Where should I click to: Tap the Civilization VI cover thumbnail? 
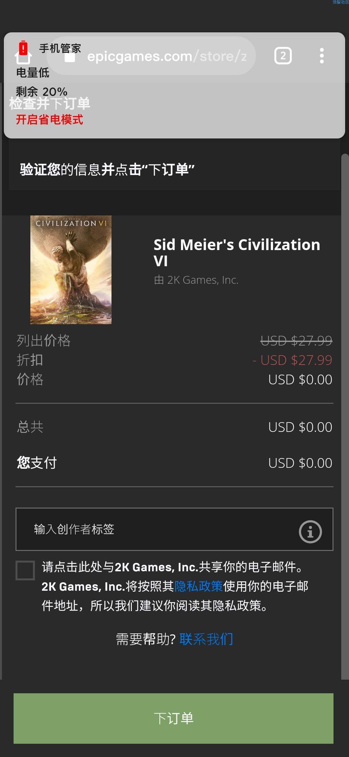pos(71,270)
